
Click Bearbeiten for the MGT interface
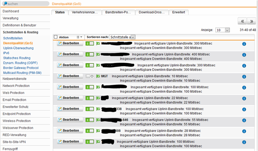click(x=70, y=76)
